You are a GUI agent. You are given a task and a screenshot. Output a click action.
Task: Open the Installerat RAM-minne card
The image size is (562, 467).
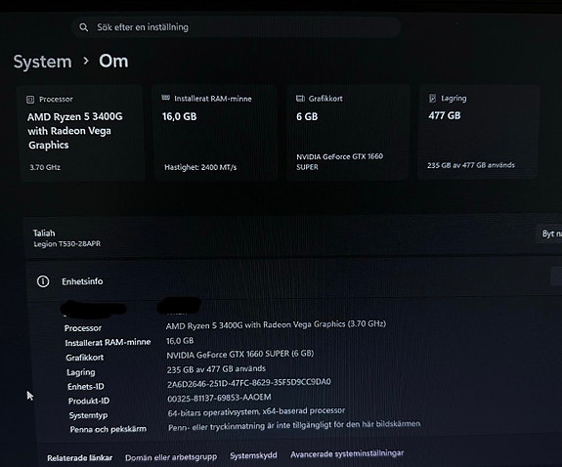click(x=216, y=133)
